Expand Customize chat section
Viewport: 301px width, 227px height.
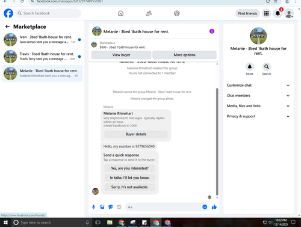pyautogui.click(x=258, y=86)
